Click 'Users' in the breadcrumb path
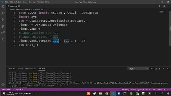 tap(13, 10)
